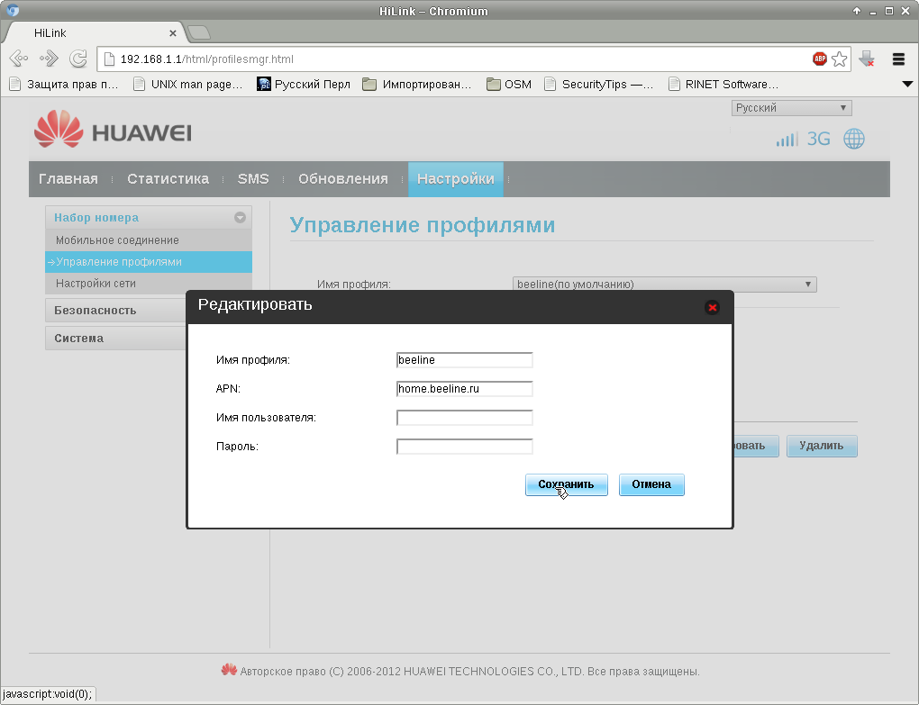
Task: Open the Chromium hamburger menu
Action: 898,59
